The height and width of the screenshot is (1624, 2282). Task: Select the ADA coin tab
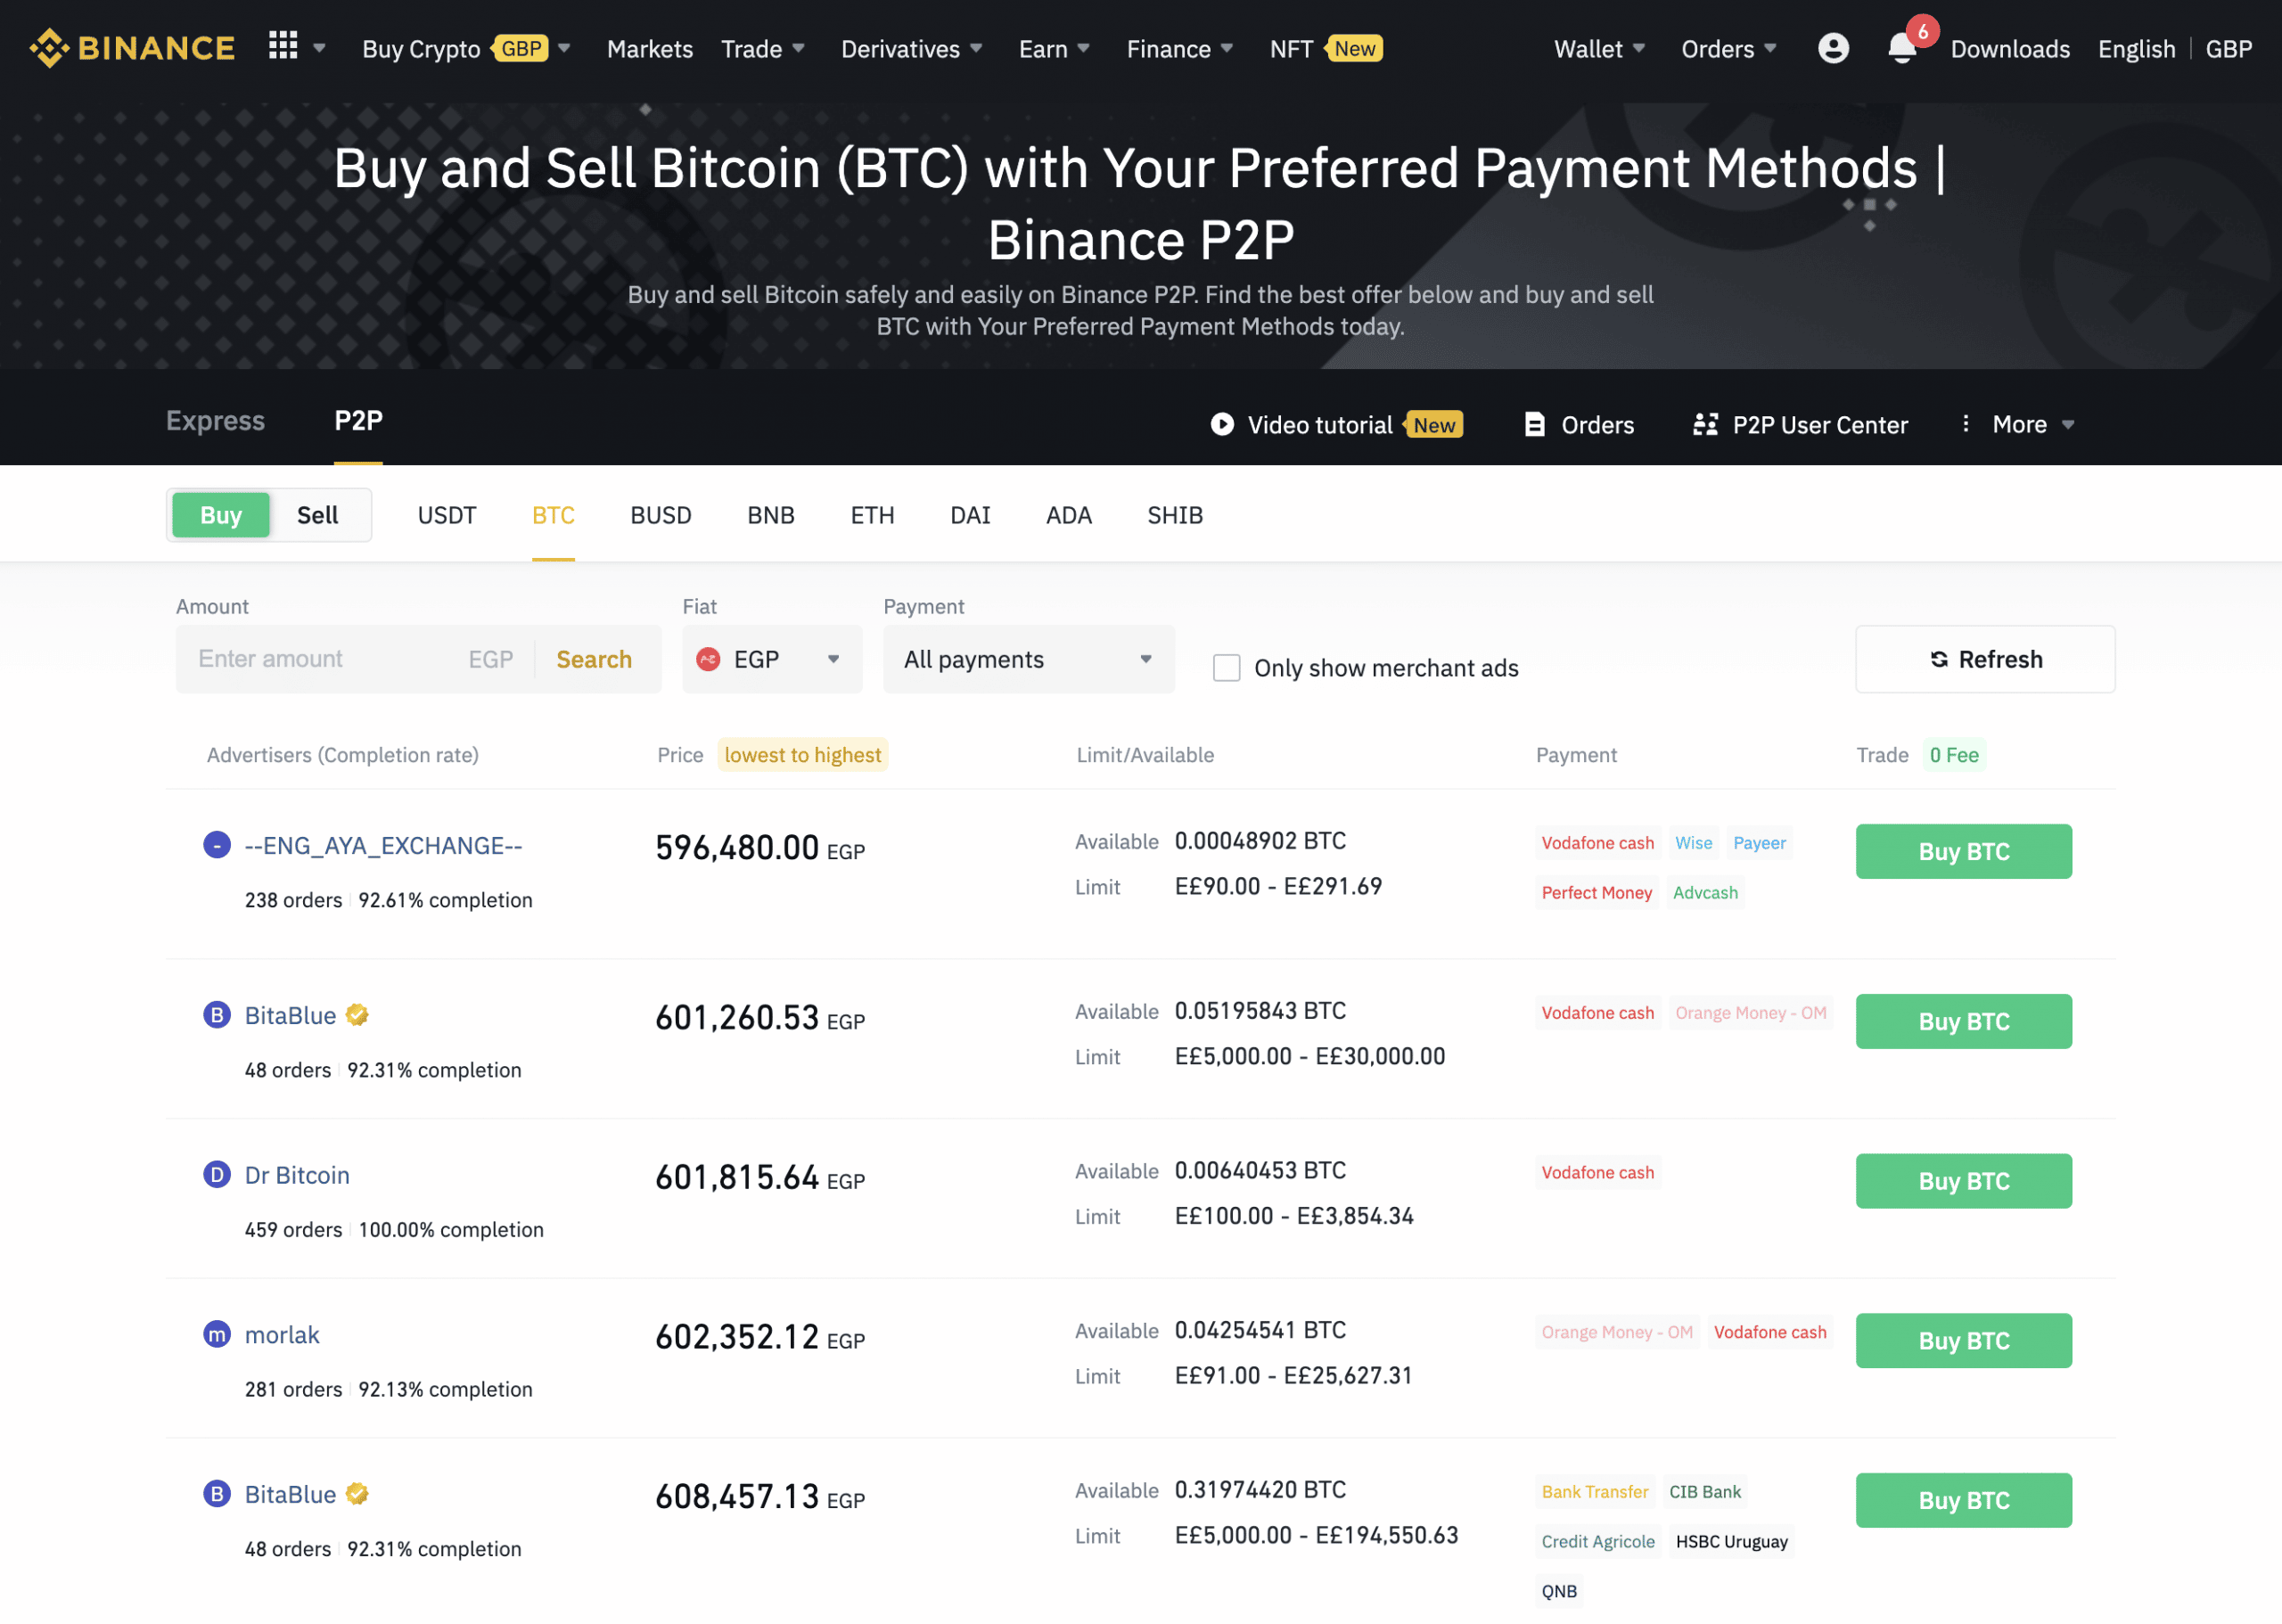click(x=1069, y=515)
